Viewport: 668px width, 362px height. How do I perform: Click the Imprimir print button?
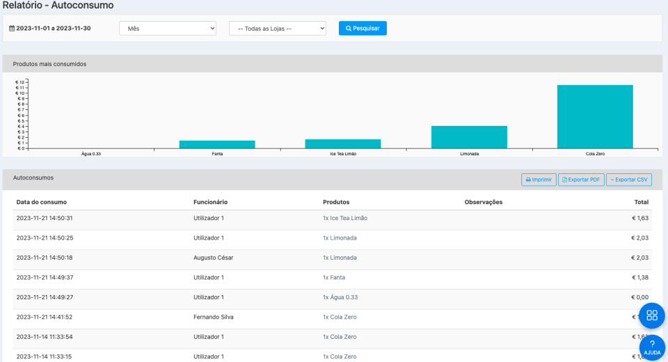click(x=539, y=180)
